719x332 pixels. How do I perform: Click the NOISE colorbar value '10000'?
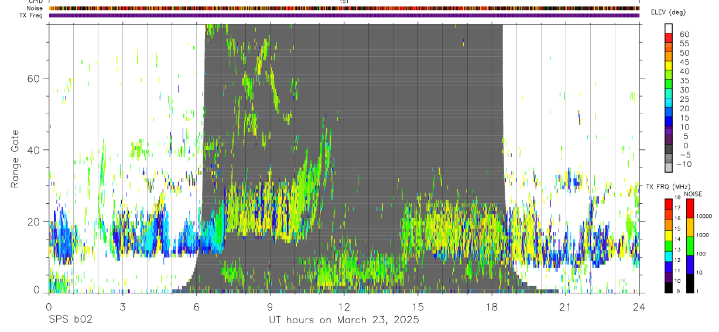pyautogui.click(x=706, y=216)
